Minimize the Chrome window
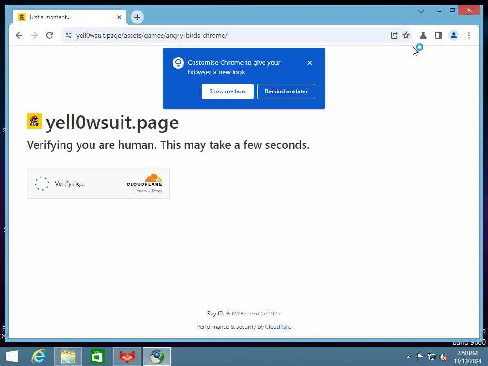Screen dimensions: 488x366 (439, 11)
